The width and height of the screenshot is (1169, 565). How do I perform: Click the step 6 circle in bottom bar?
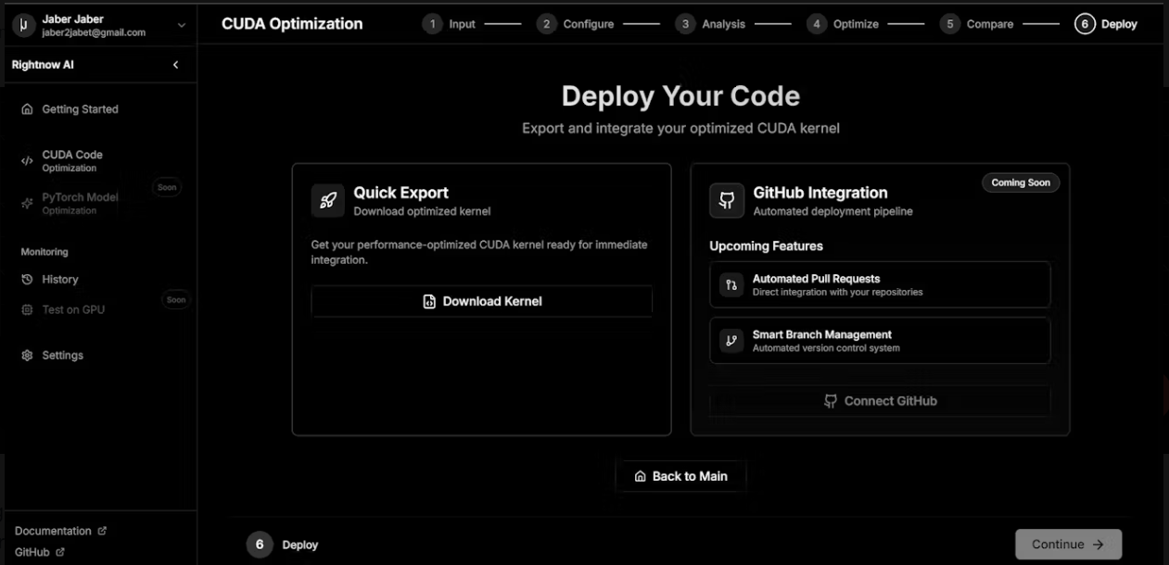(260, 545)
